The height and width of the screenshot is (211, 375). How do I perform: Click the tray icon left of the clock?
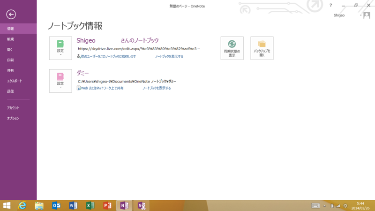point(345,206)
